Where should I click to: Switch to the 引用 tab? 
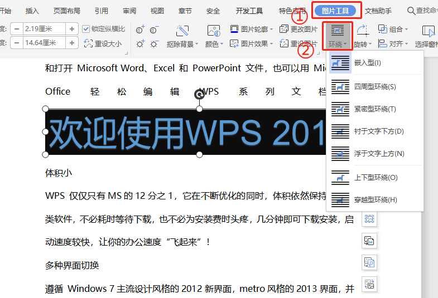pos(102,11)
